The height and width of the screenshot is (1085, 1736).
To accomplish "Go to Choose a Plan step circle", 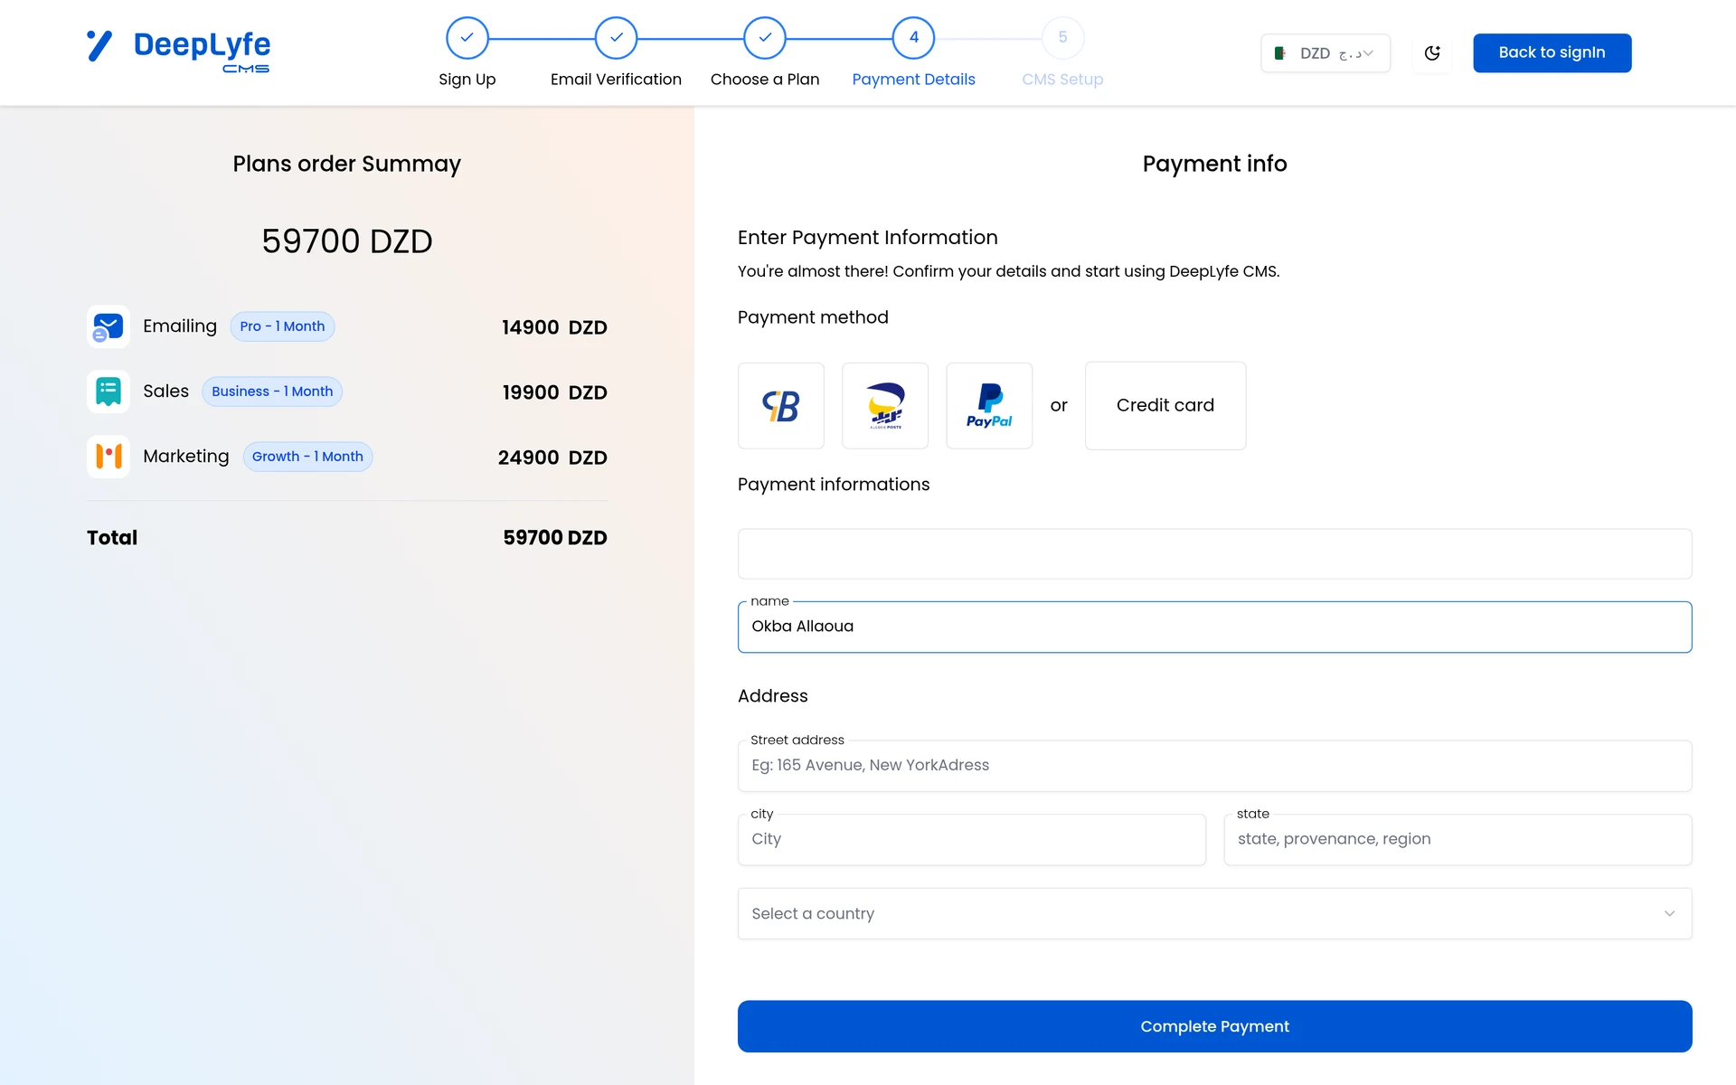I will point(765,38).
